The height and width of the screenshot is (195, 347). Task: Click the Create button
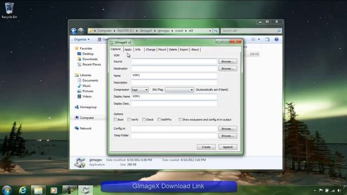click(x=206, y=147)
